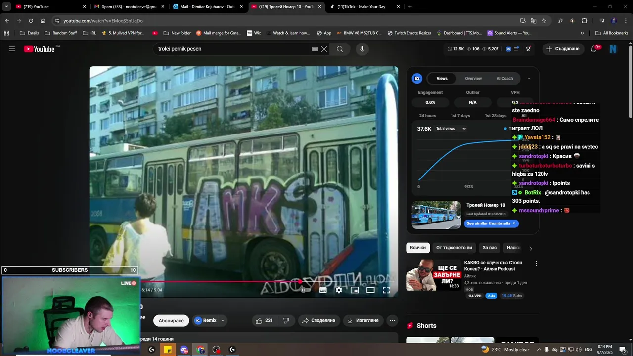Switch to the Overview tab in vidIQ

(x=473, y=78)
